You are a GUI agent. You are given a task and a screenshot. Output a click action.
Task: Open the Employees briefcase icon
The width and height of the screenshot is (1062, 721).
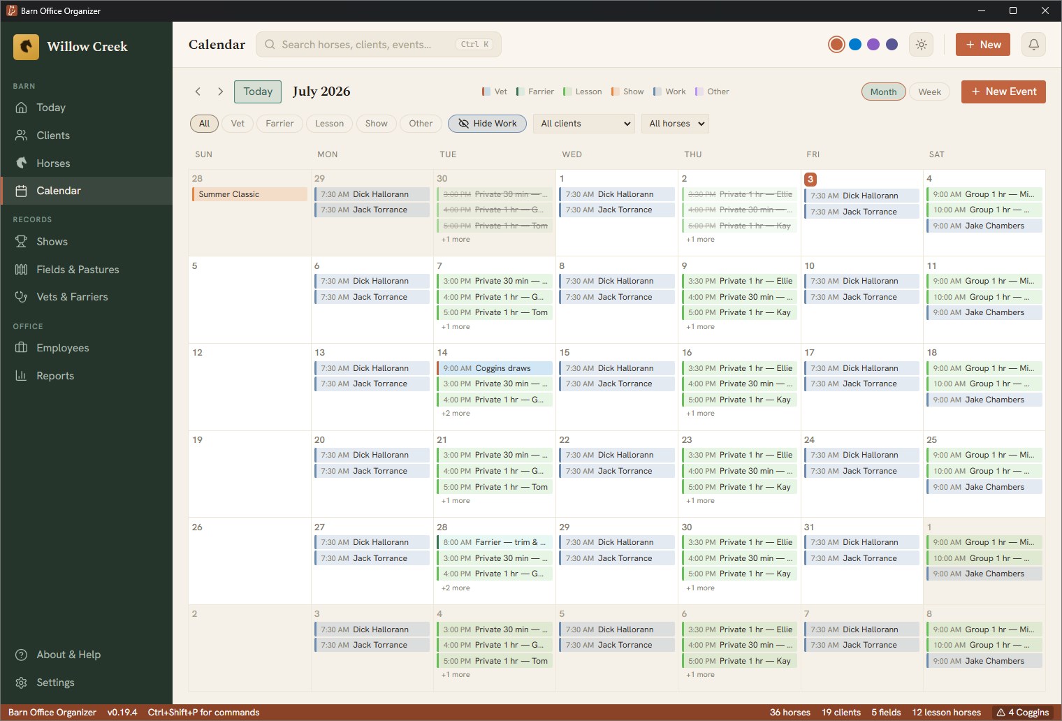[22, 348]
